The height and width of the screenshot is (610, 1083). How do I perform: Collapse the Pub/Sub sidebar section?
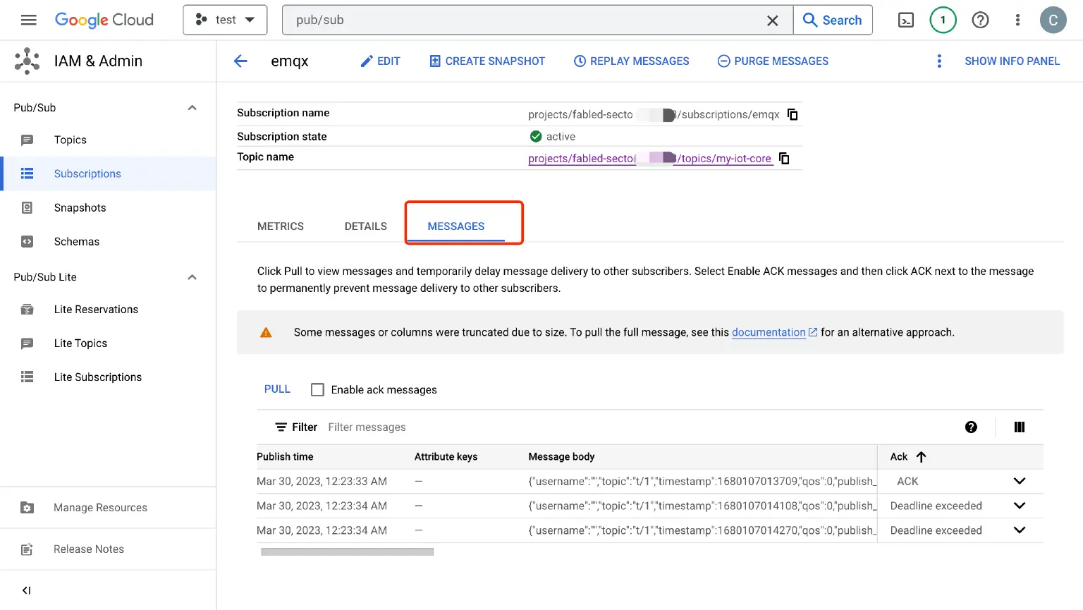pos(192,108)
